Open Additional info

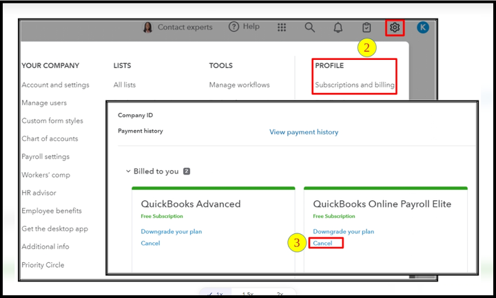tap(45, 246)
